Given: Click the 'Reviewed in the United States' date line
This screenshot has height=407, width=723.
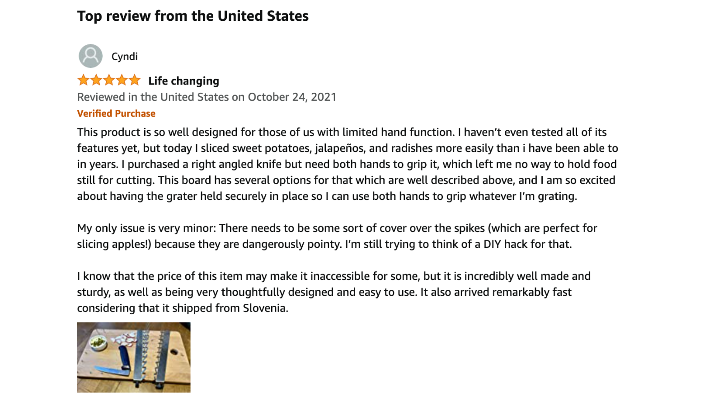Looking at the screenshot, I should (207, 97).
